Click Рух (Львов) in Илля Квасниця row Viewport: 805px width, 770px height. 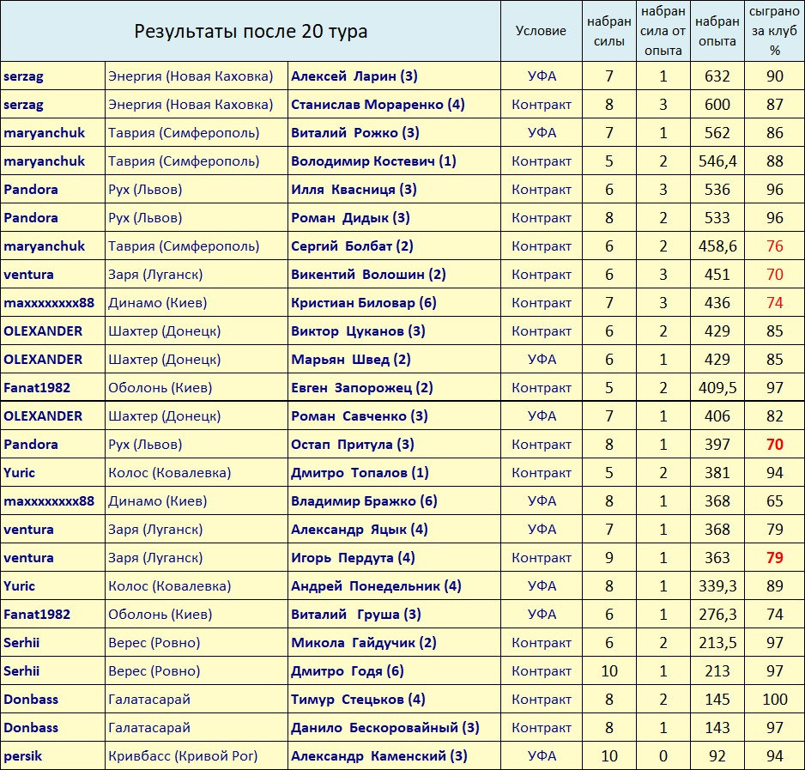coord(145,190)
